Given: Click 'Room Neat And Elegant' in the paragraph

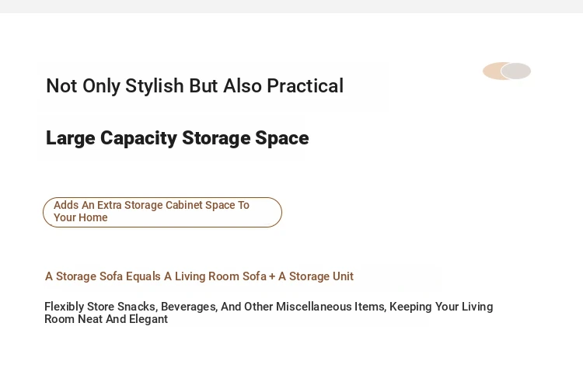Looking at the screenshot, I should click(106, 319).
